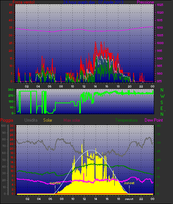Click the 'Umidita' legend label
This screenshot has height=204, width=173.
31,120
